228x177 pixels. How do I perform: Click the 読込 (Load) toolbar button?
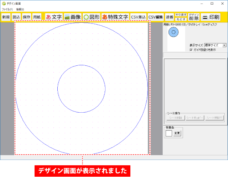(16, 17)
